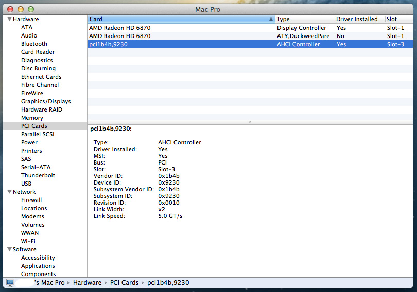Screen dimensions: 417x292
Task: Select Fibre Channel entry
Action: point(40,85)
